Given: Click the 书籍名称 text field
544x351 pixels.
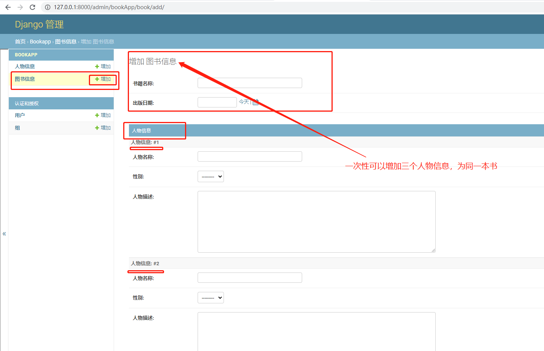Looking at the screenshot, I should point(250,83).
